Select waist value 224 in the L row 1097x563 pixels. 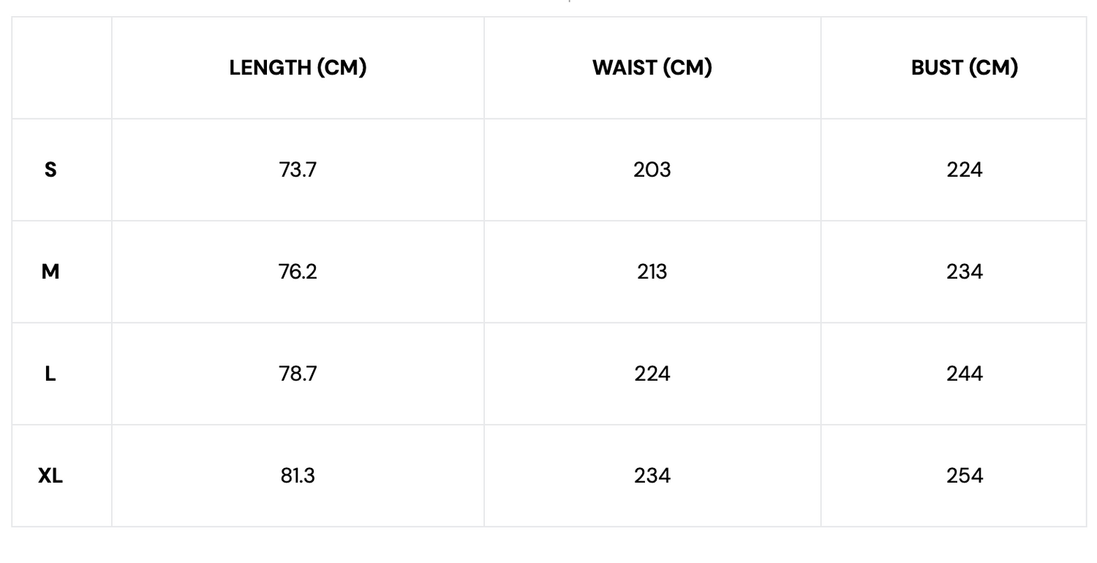tap(652, 374)
